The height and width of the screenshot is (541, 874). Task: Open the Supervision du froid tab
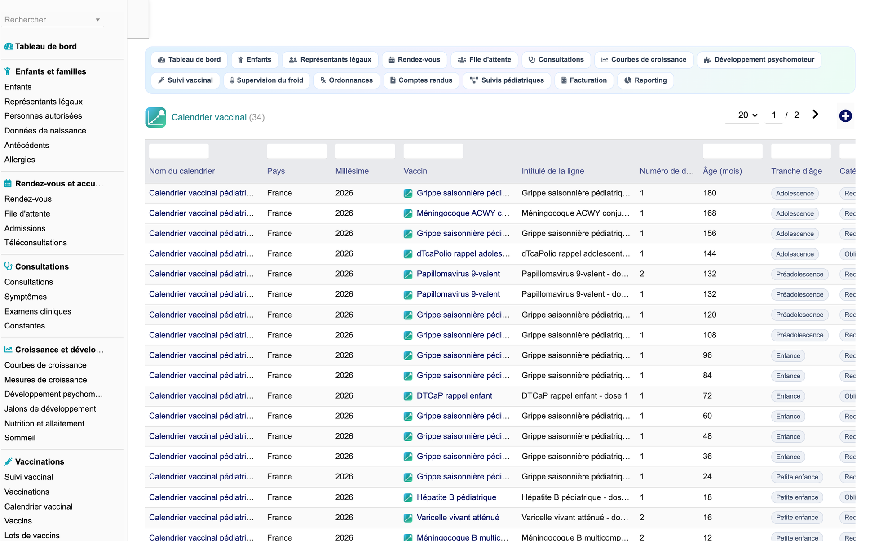tap(267, 80)
